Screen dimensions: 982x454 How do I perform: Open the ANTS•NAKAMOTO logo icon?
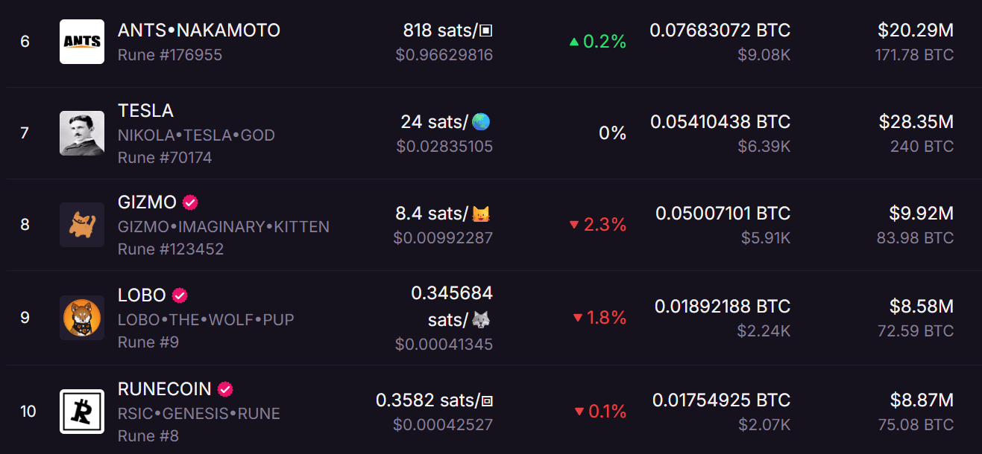coord(82,42)
